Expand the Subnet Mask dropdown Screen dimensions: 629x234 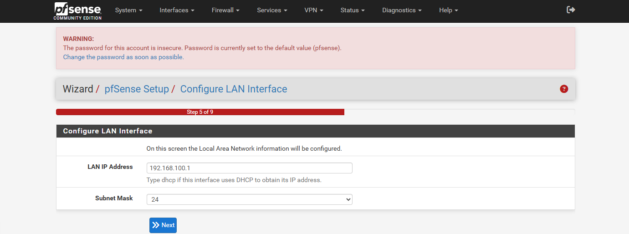click(250, 199)
